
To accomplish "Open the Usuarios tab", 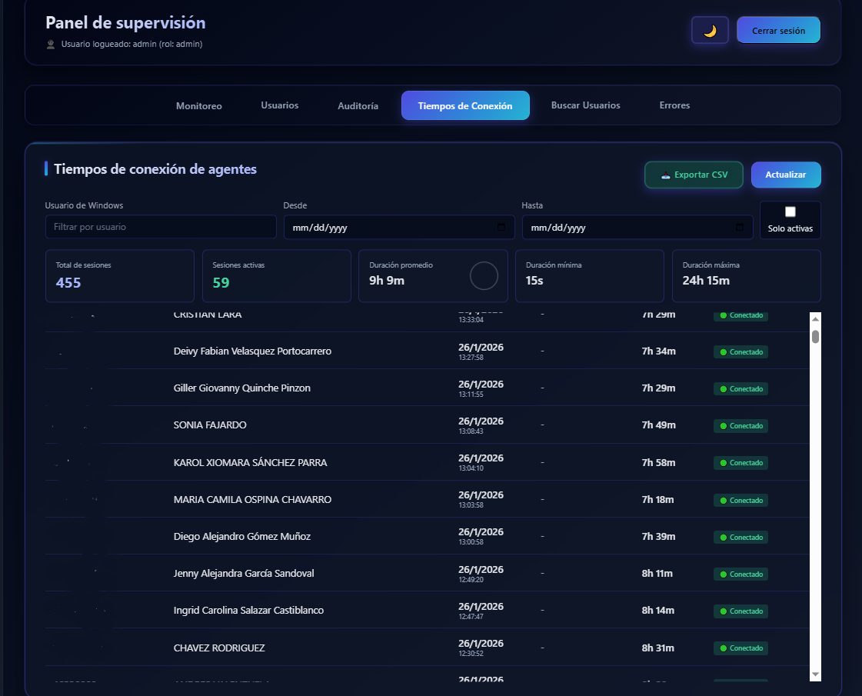I will click(x=279, y=105).
